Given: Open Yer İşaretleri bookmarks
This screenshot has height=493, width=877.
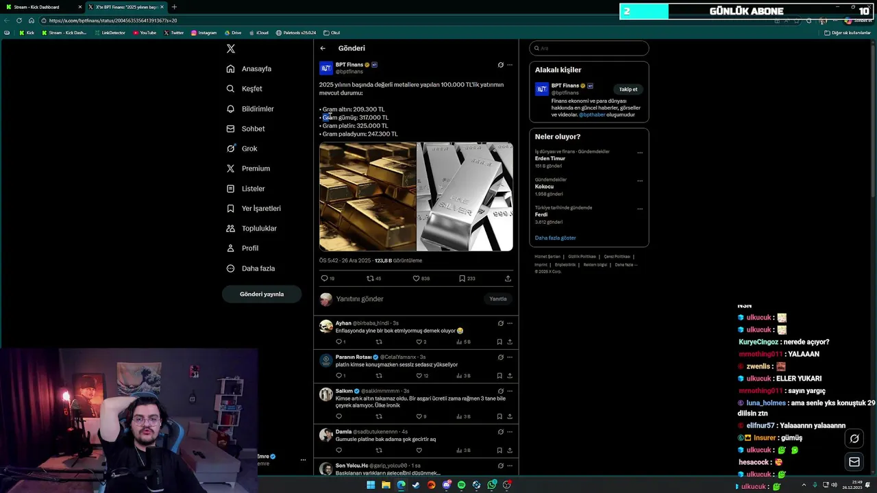Looking at the screenshot, I should (x=254, y=208).
